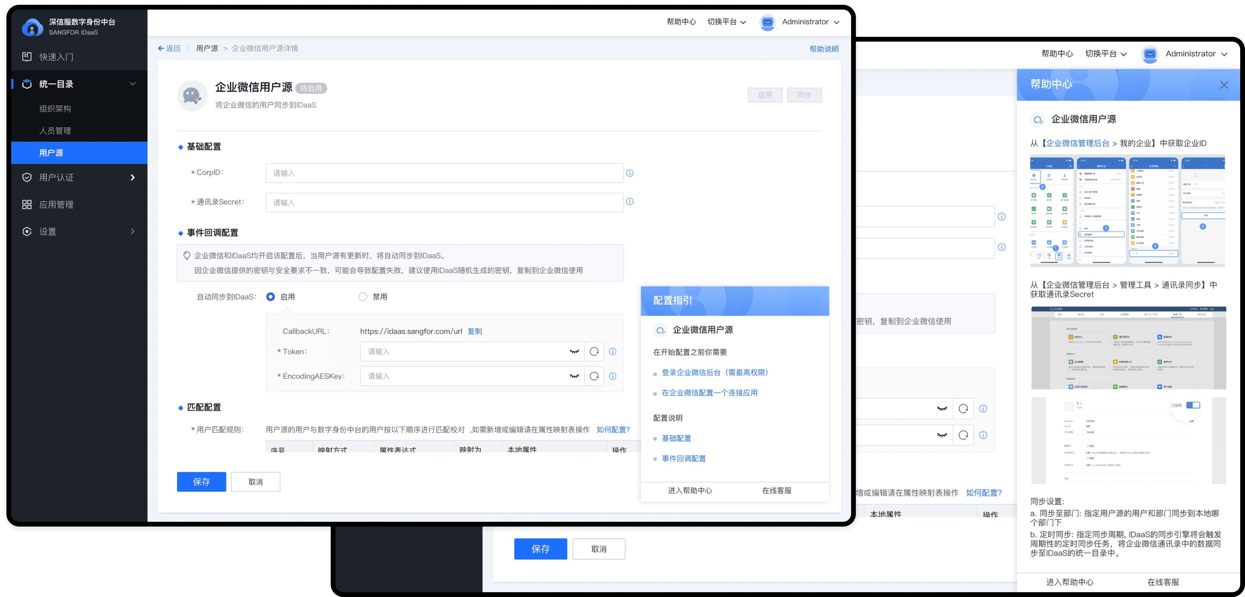
Task: Click the 用户认证 shield icon
Action: (x=27, y=178)
